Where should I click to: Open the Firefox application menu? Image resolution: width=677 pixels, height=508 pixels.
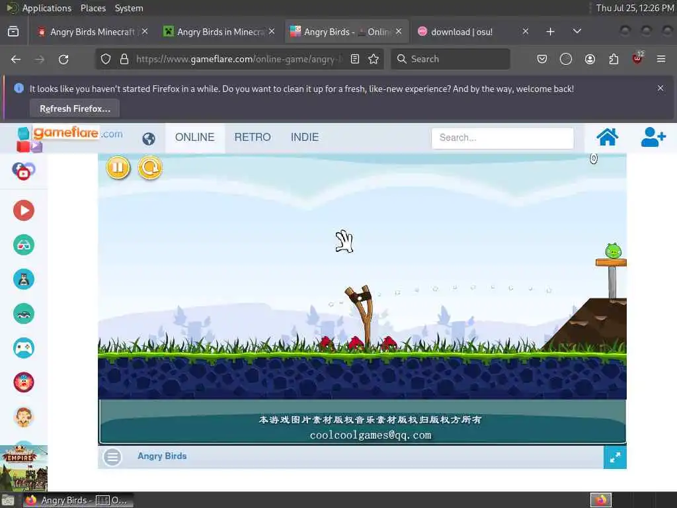point(661,59)
